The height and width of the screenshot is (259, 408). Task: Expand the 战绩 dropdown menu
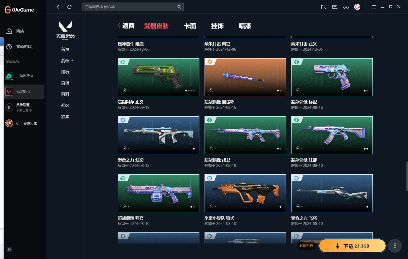67,61
